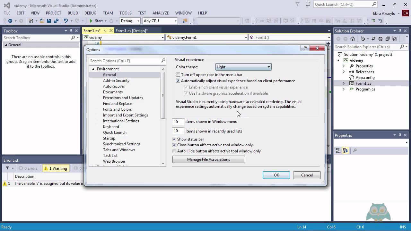Click the Save All toolbar icon

[x=56, y=21]
